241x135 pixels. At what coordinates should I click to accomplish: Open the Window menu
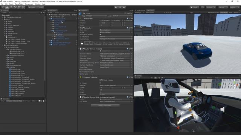[38, 4]
